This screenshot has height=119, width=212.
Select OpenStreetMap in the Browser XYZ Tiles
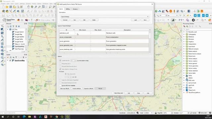[19, 46]
